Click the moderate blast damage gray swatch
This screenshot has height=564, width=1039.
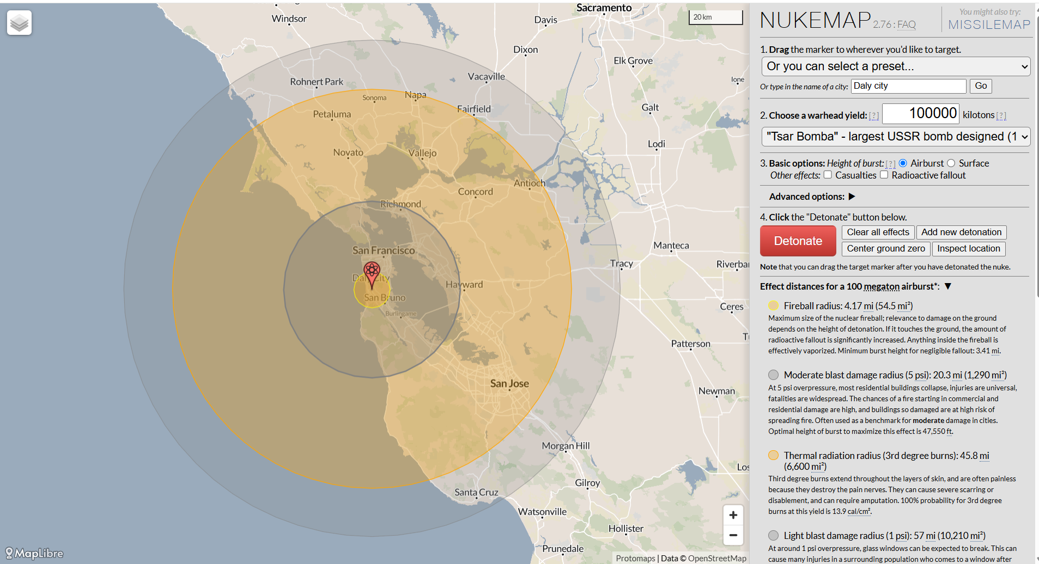[773, 375]
